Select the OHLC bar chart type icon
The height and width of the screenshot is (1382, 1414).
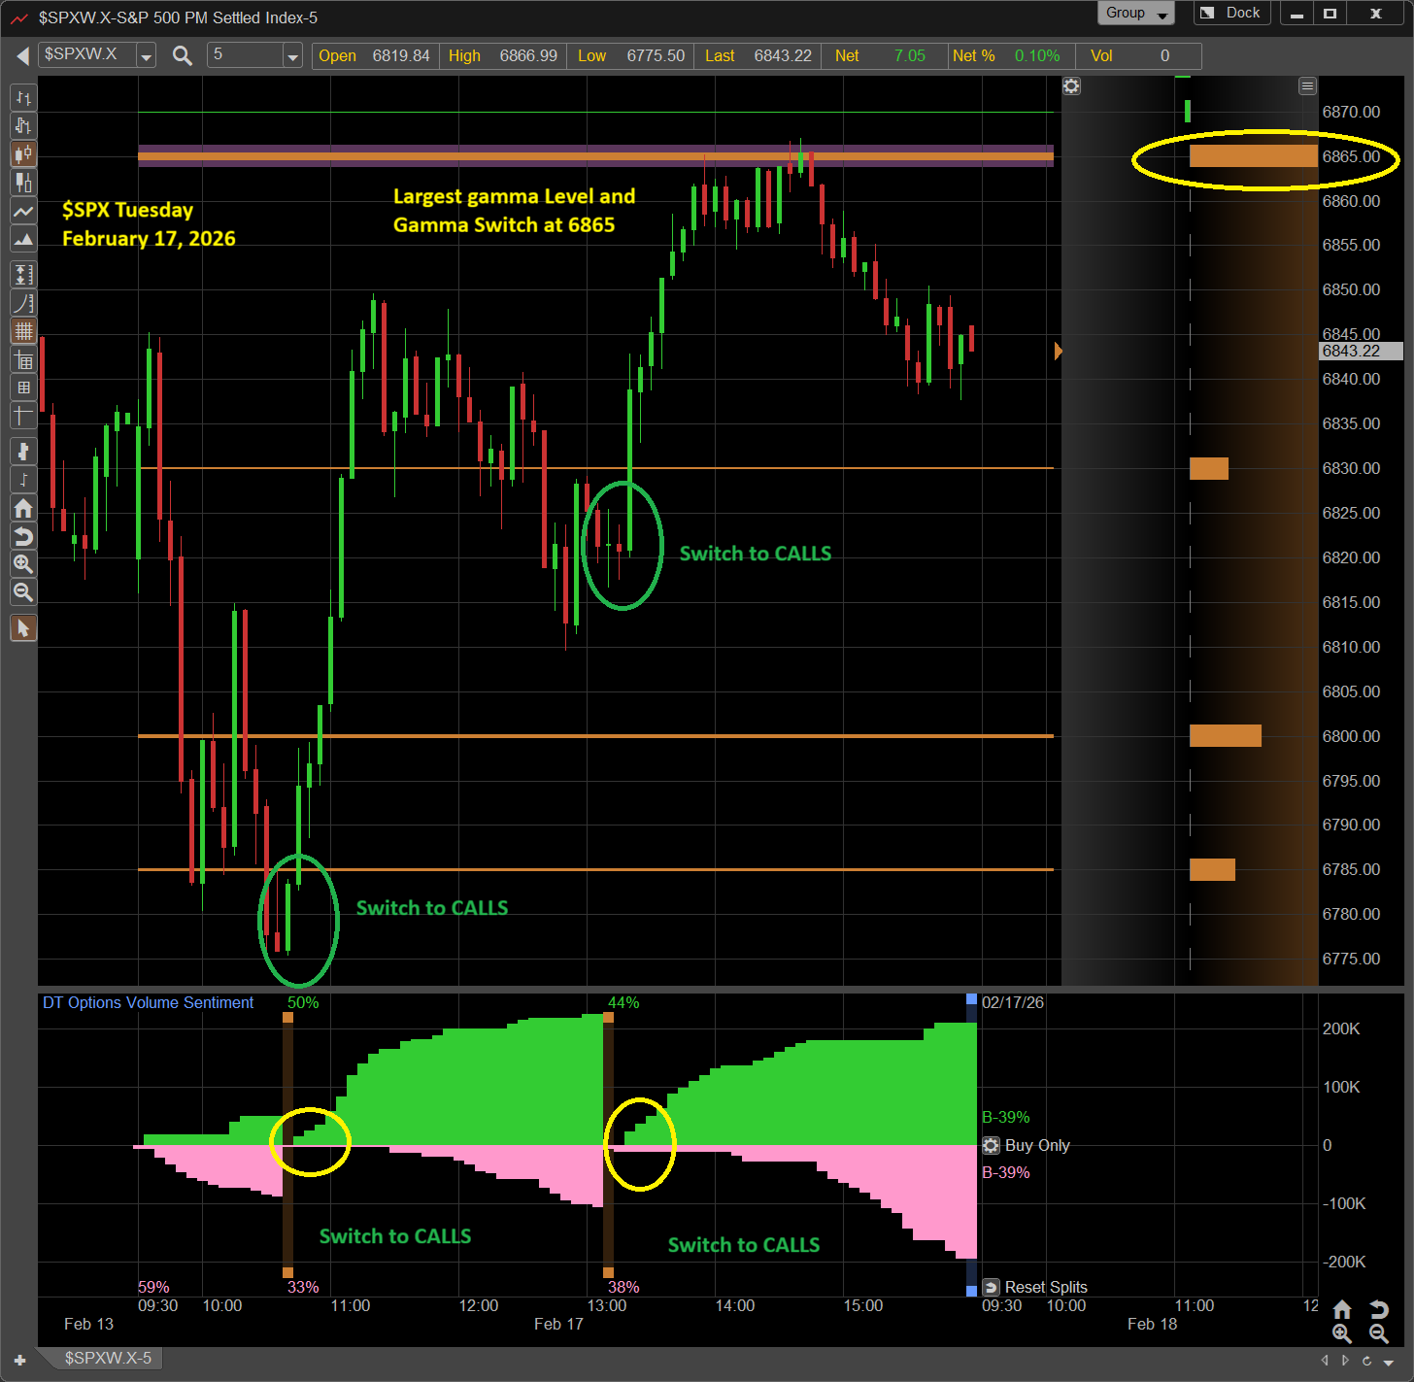(23, 98)
